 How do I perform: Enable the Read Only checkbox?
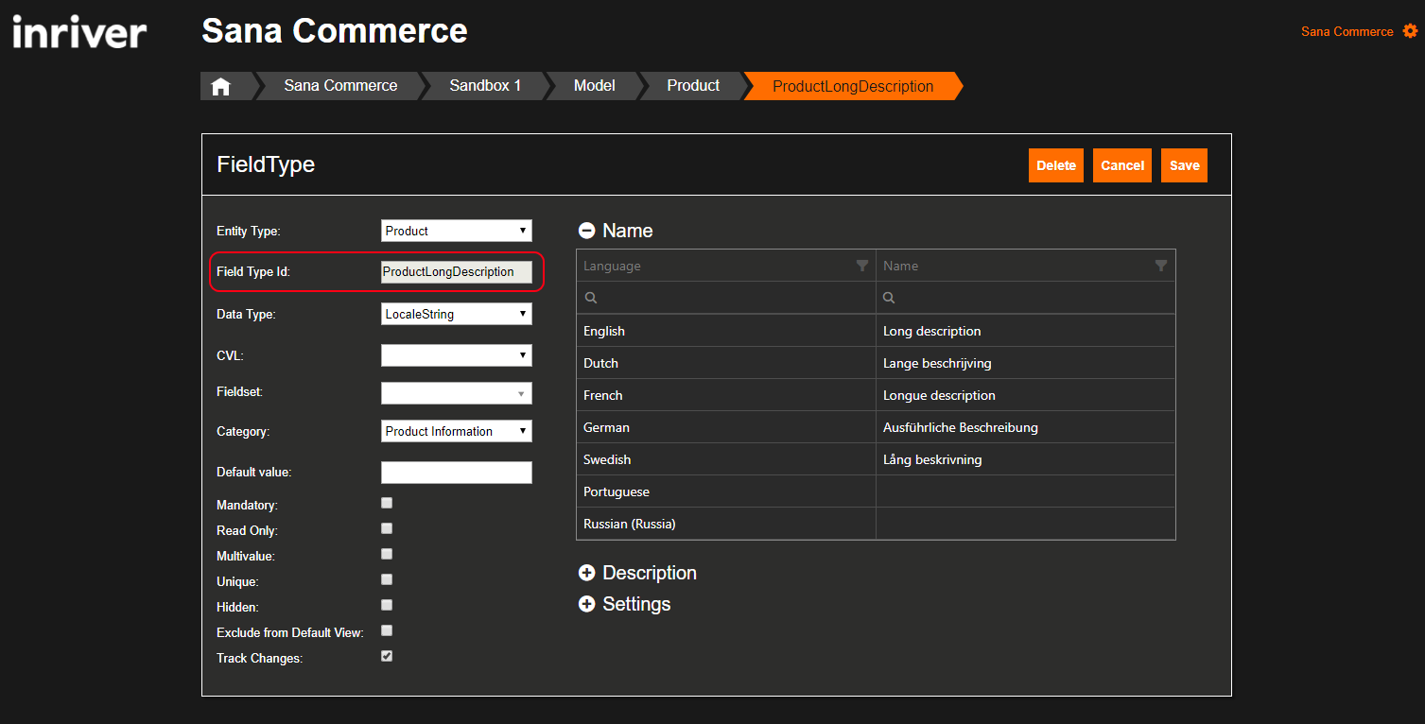tap(387, 528)
